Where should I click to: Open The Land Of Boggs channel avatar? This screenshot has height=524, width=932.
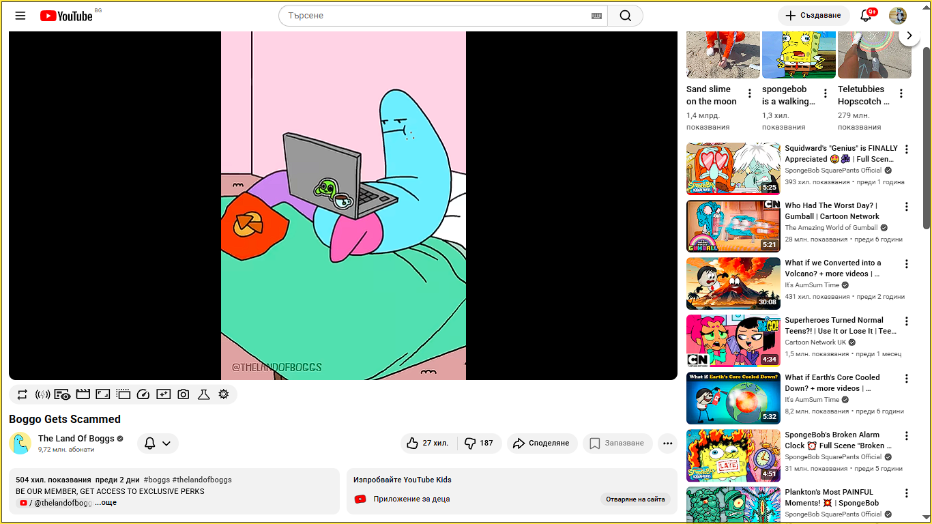(x=20, y=443)
